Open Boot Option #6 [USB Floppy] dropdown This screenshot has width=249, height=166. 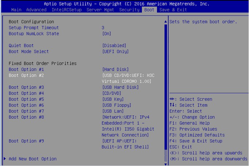point(117,105)
